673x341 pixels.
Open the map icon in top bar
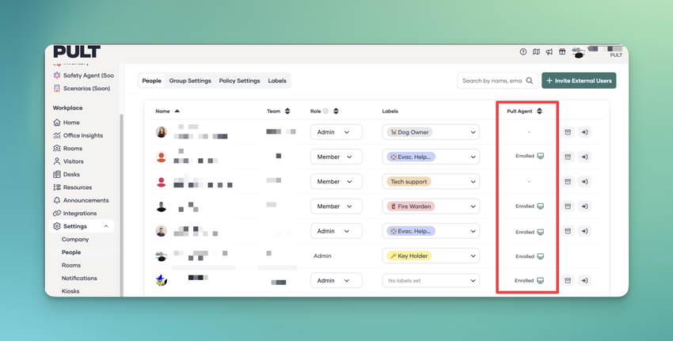536,52
